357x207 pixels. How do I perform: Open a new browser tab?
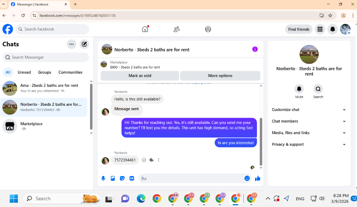tap(75, 4)
